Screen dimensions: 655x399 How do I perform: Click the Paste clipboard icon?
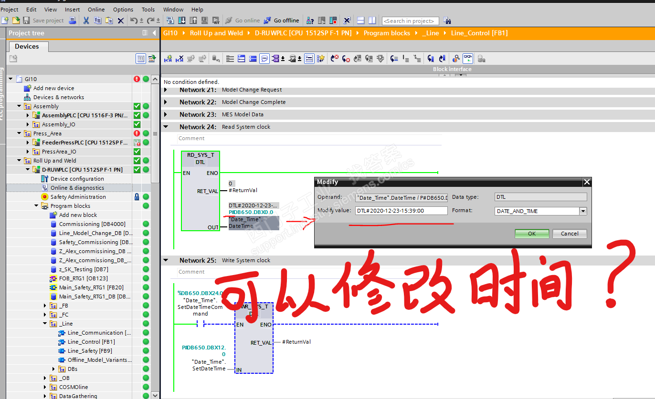(x=109, y=20)
